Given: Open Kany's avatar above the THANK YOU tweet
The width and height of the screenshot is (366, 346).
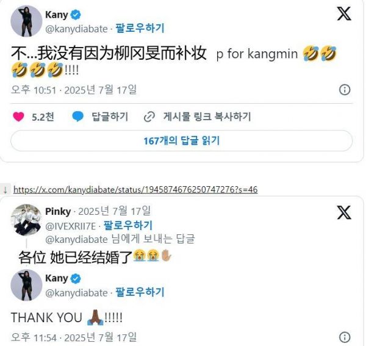Looking at the screenshot, I should (x=26, y=285).
